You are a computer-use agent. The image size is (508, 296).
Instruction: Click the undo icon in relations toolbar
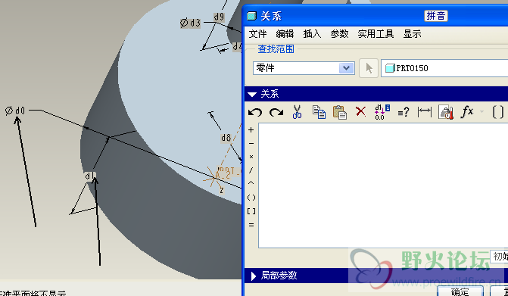255,112
